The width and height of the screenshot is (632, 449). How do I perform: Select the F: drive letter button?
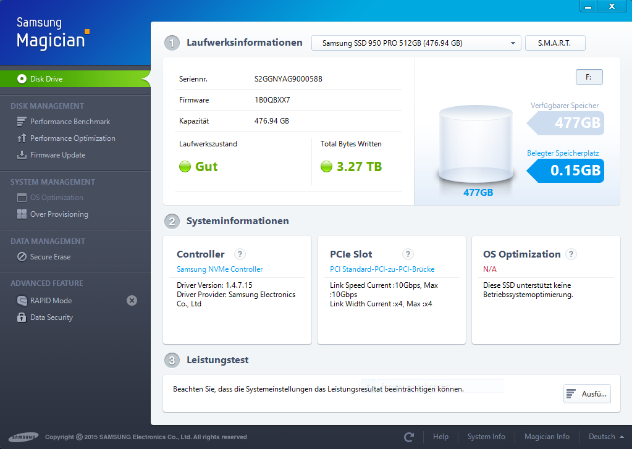point(589,77)
